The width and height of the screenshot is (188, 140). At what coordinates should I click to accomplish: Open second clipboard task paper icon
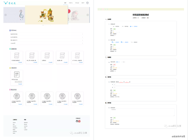(32, 96)
